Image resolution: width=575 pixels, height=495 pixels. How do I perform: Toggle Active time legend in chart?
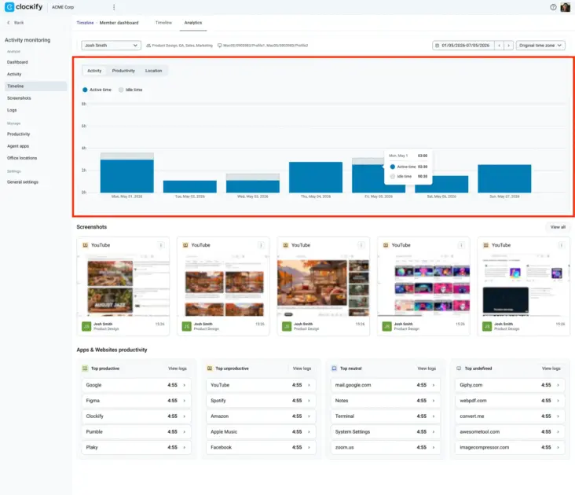pyautogui.click(x=97, y=90)
